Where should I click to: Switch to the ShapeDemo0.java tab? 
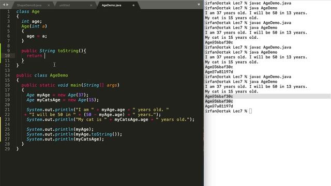[29, 5]
